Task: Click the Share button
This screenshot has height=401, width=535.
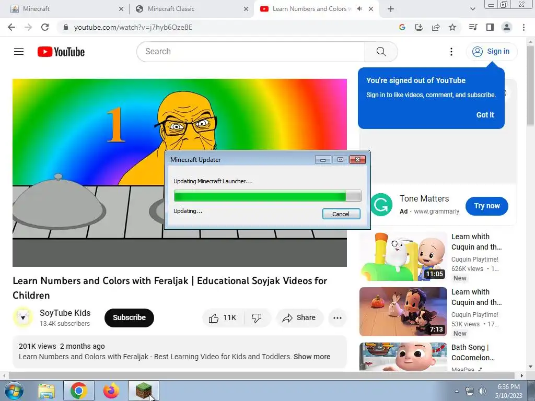Action: (x=299, y=318)
